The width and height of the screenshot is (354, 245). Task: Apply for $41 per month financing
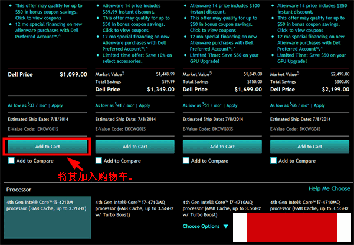coord(145,105)
